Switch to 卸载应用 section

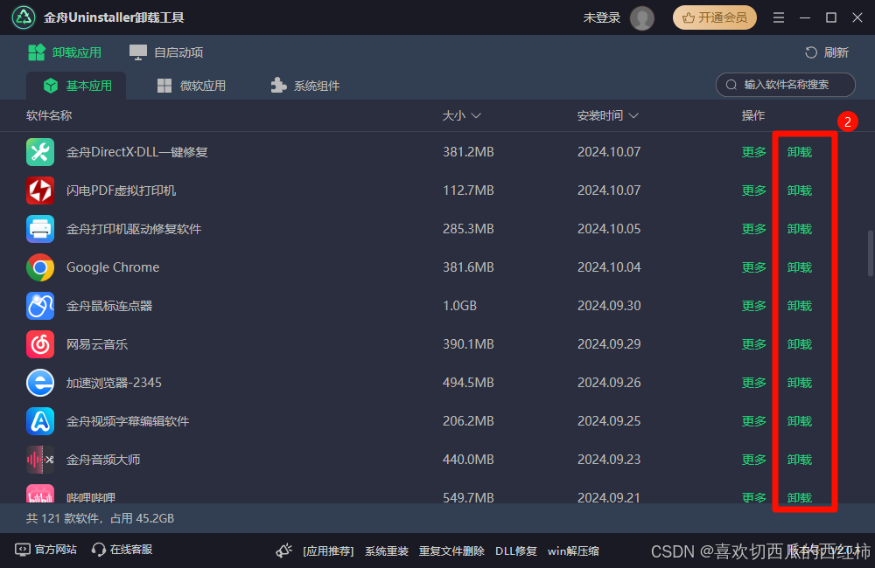point(65,52)
